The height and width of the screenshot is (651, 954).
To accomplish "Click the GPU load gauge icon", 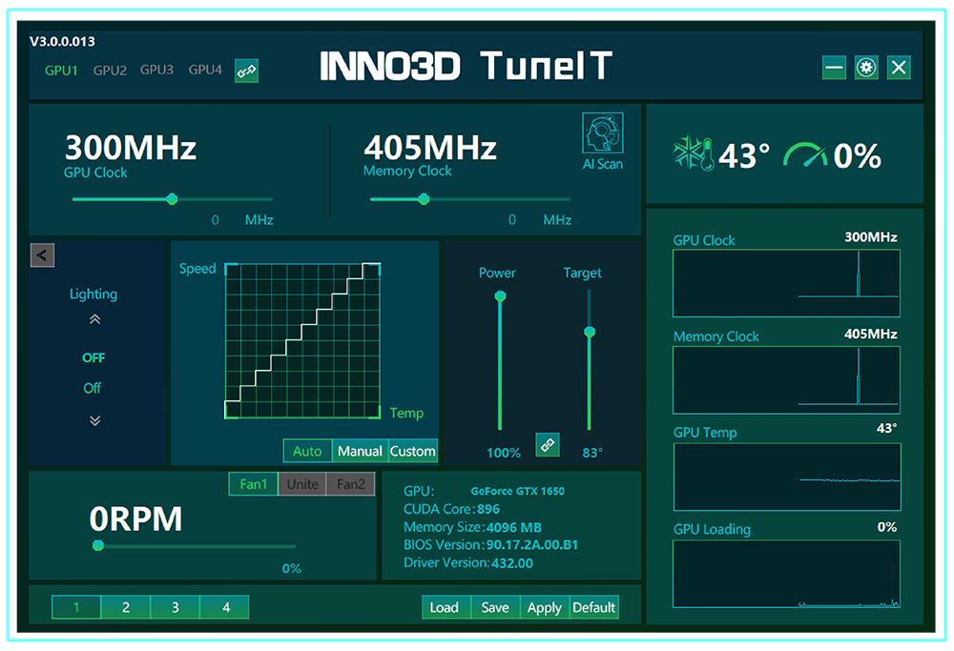I will point(805,154).
